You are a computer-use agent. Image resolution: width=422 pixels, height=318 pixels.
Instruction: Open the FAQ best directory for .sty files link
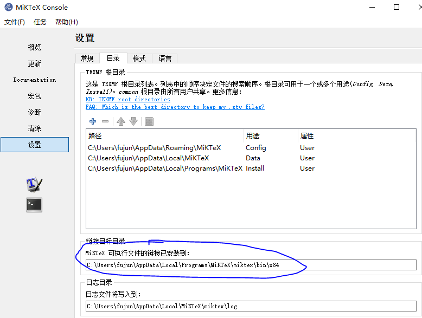[x=175, y=107]
